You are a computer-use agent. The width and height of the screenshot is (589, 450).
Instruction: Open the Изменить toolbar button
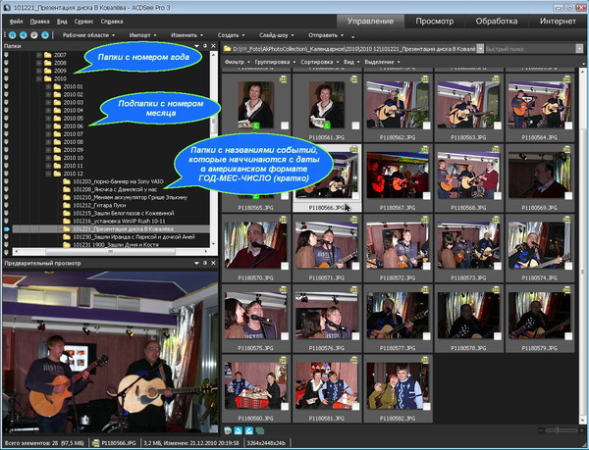187,35
